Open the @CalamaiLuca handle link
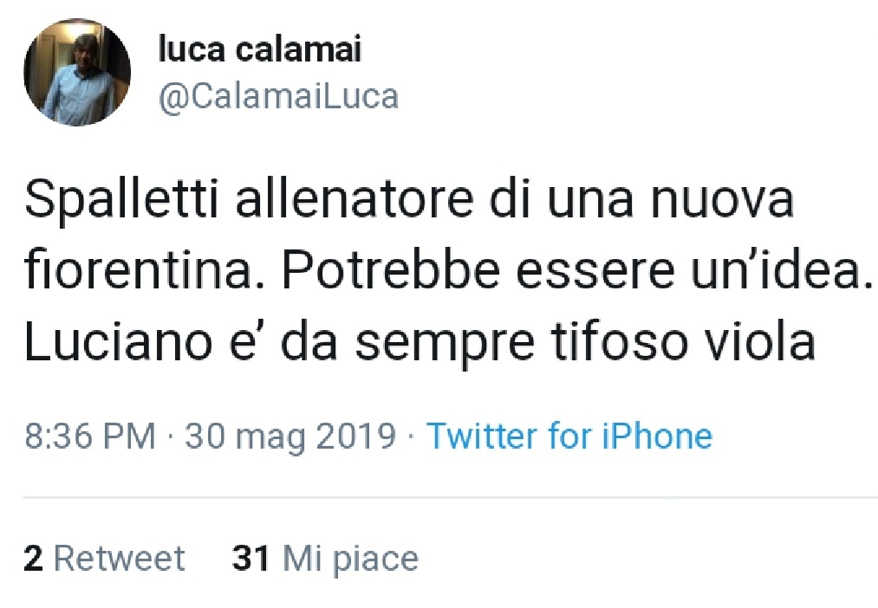This screenshot has height=608, width=878. click(x=277, y=96)
